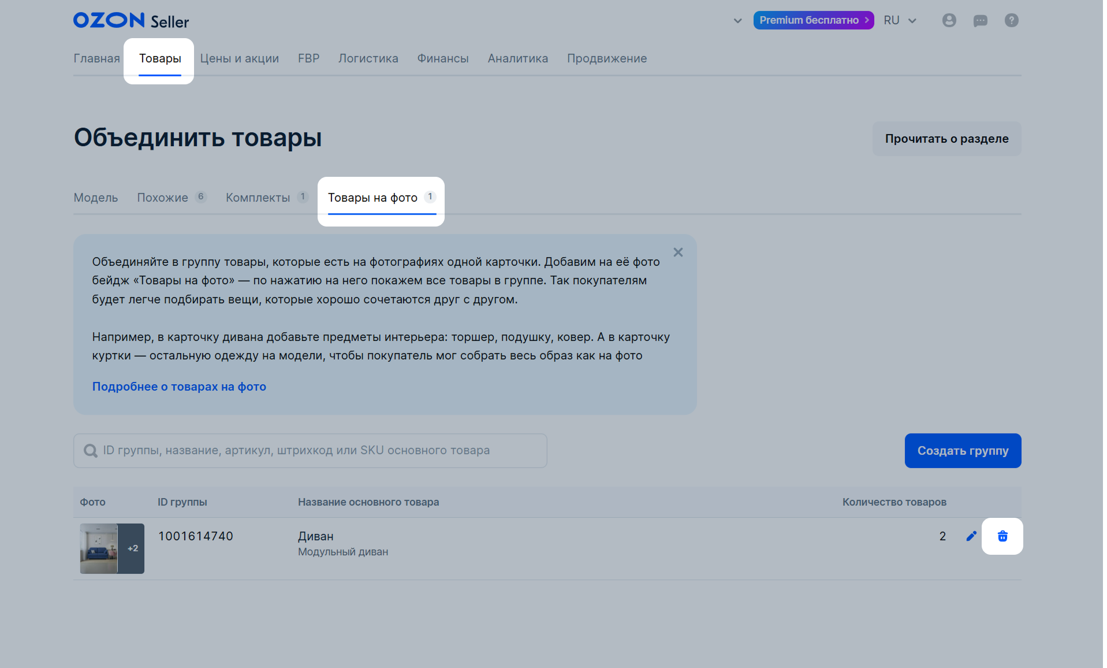Switch to the Похожие tab
1107x668 pixels.
[172, 198]
